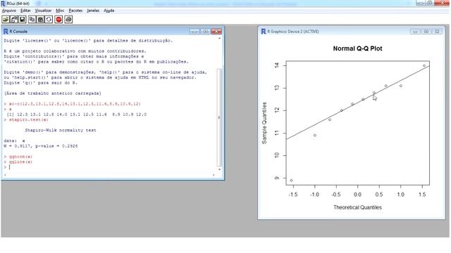Click the 'Shapiro-Wilk normality test' heading
Screen dimensions: 451x253
[61, 130]
